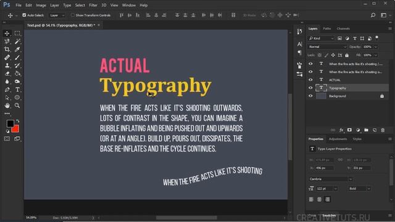Select the Horizontal Type tool
395x222 pixels.
pyautogui.click(x=17, y=89)
